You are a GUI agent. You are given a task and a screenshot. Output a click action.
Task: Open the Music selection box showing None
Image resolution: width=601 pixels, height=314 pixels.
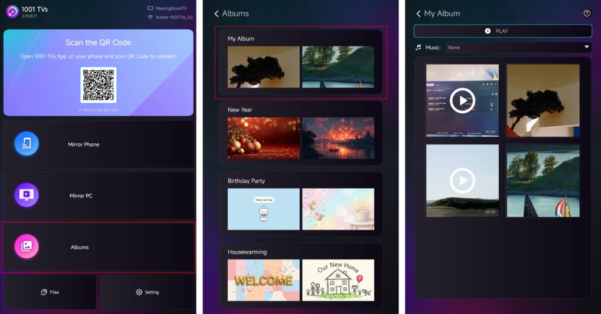click(516, 47)
